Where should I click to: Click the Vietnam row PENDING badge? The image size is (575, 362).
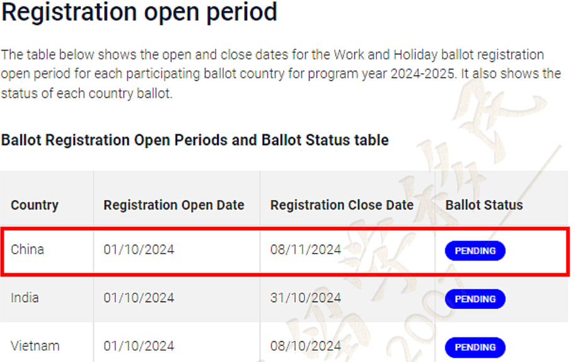(475, 347)
